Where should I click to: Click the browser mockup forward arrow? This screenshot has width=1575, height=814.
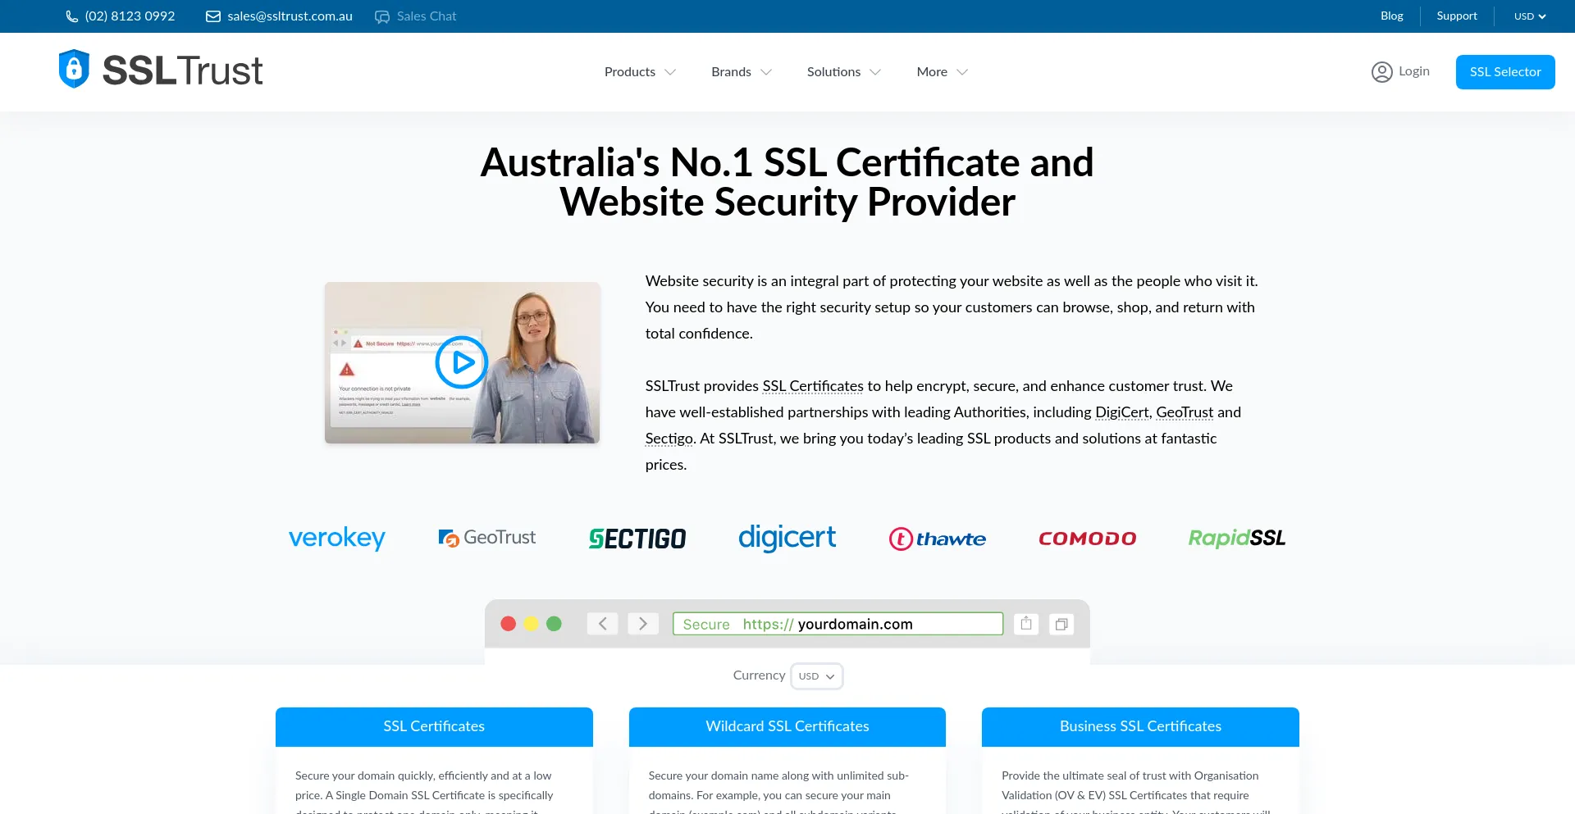pyautogui.click(x=643, y=624)
